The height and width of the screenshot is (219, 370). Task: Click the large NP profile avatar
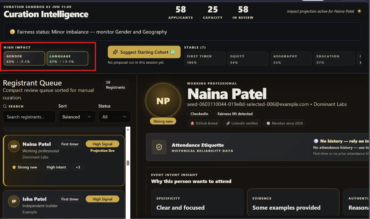pos(163,101)
